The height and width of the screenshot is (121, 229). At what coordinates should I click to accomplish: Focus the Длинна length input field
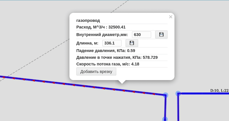click(112, 43)
